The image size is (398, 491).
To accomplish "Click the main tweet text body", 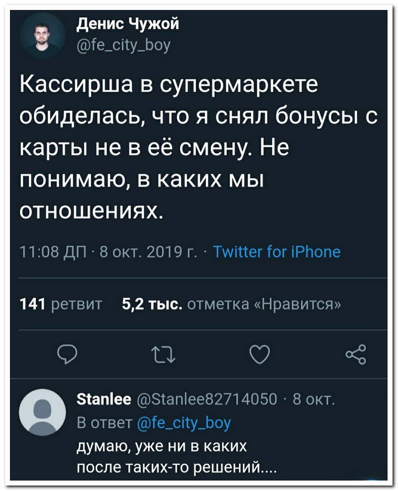I will (174, 144).
